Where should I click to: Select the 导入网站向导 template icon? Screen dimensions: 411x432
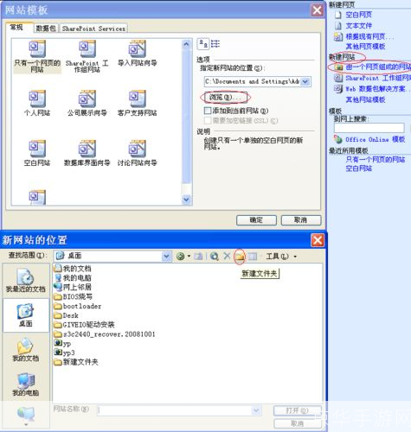coord(138,49)
